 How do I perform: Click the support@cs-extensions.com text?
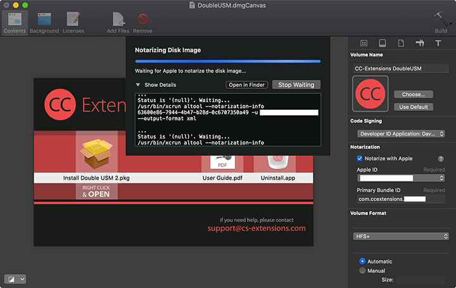256,228
